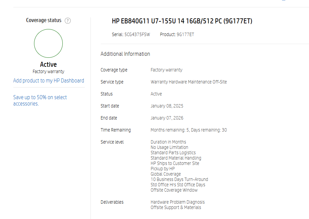This screenshot has height=219, width=309.
Task: Click Months remaining: 5, Days remaining: 30
Action: tap(189, 130)
